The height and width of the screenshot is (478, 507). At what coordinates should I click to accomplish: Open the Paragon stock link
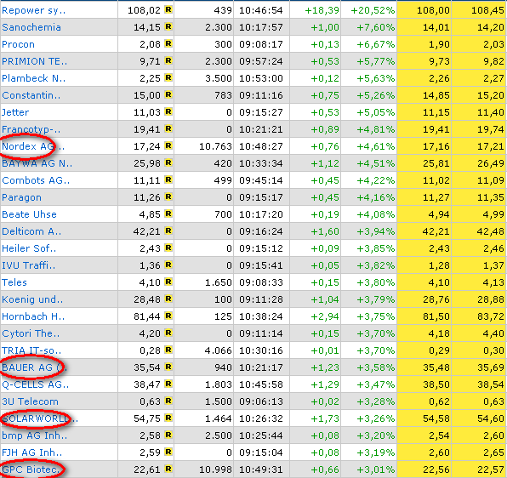[21, 197]
